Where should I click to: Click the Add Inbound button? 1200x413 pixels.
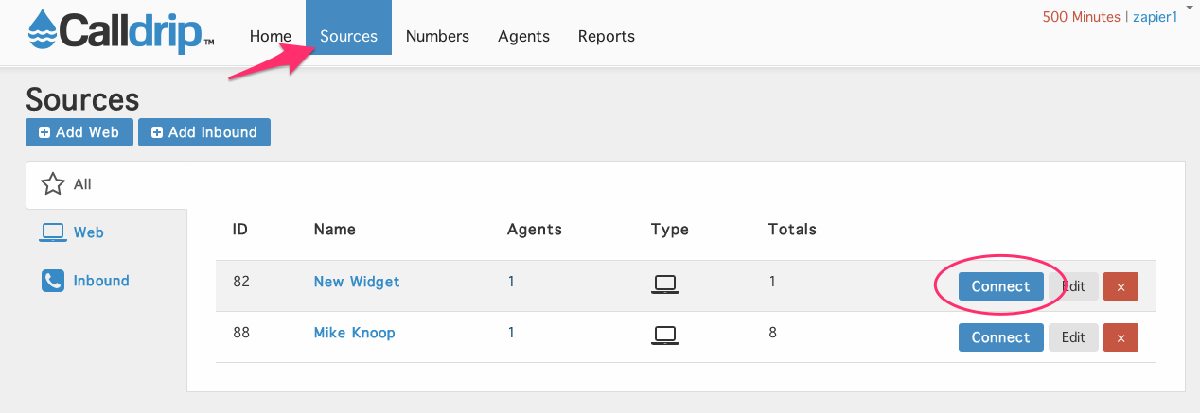pos(204,132)
